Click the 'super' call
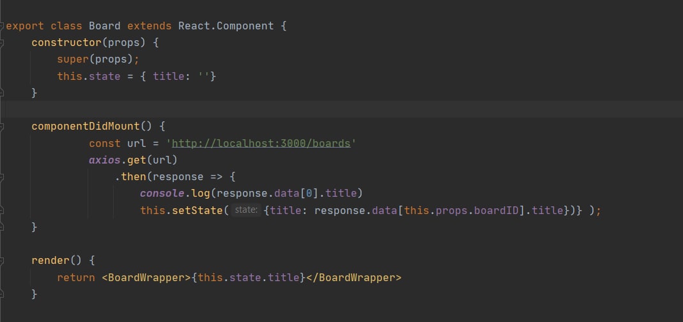 [73, 59]
